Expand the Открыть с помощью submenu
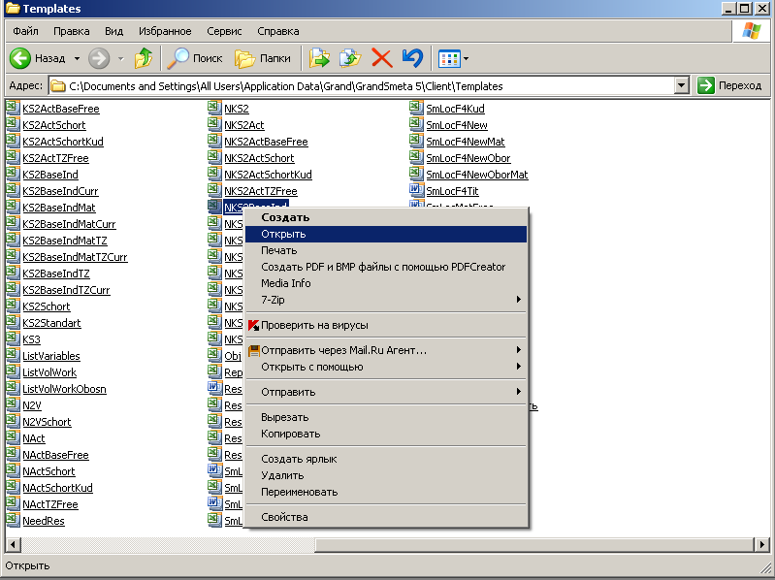775x580 pixels. [388, 367]
